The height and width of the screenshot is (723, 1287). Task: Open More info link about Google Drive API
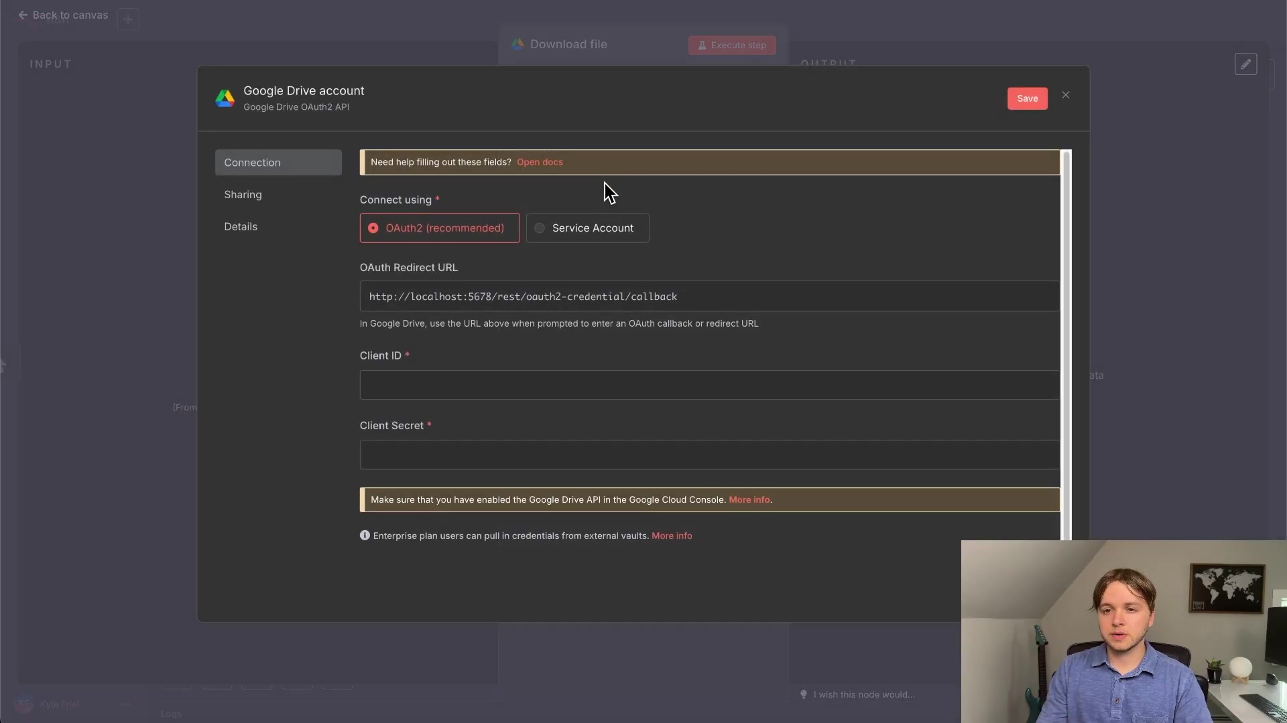click(x=749, y=500)
